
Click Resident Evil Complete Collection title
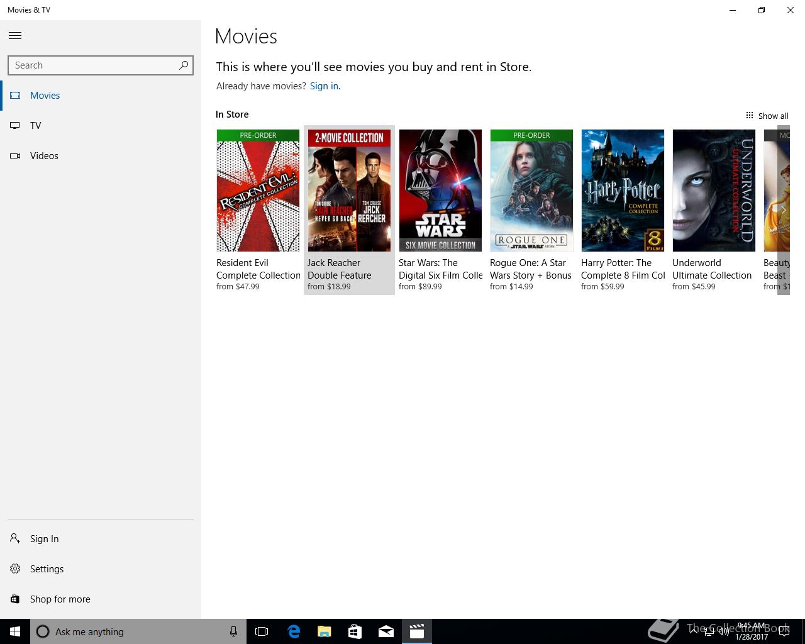[258, 269]
